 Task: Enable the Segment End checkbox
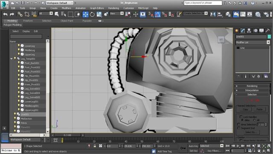239,128
